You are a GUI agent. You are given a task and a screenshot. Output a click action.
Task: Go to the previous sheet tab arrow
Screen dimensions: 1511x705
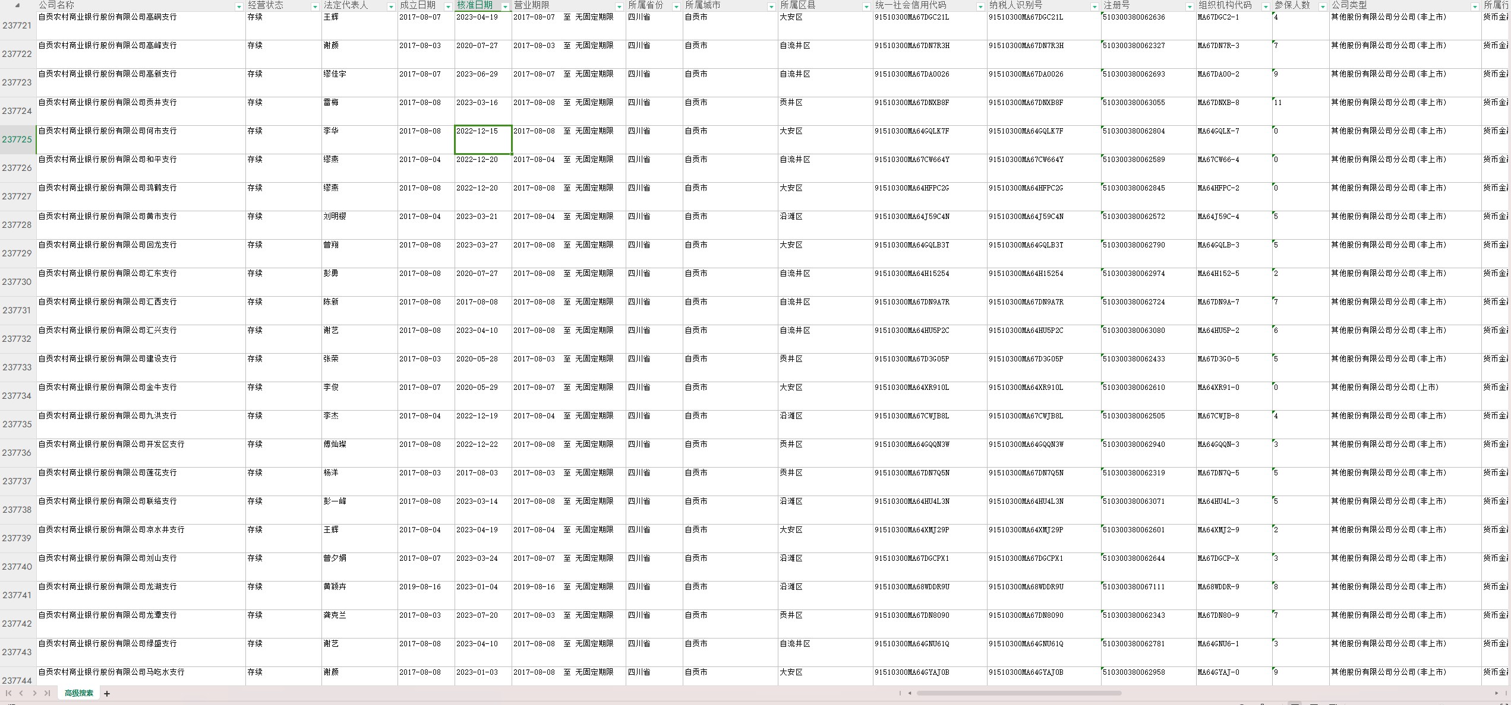21,693
